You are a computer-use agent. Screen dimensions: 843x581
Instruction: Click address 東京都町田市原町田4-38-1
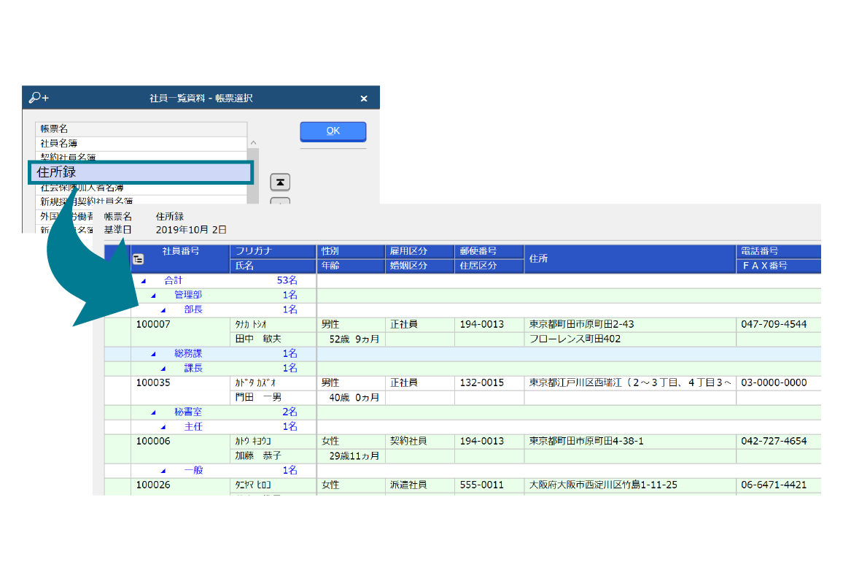click(586, 441)
